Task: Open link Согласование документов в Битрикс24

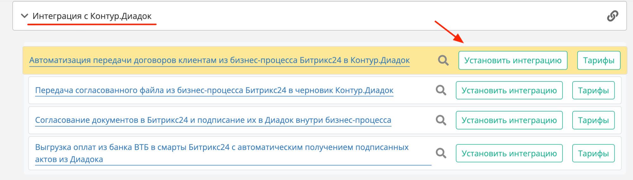Action: (x=213, y=120)
